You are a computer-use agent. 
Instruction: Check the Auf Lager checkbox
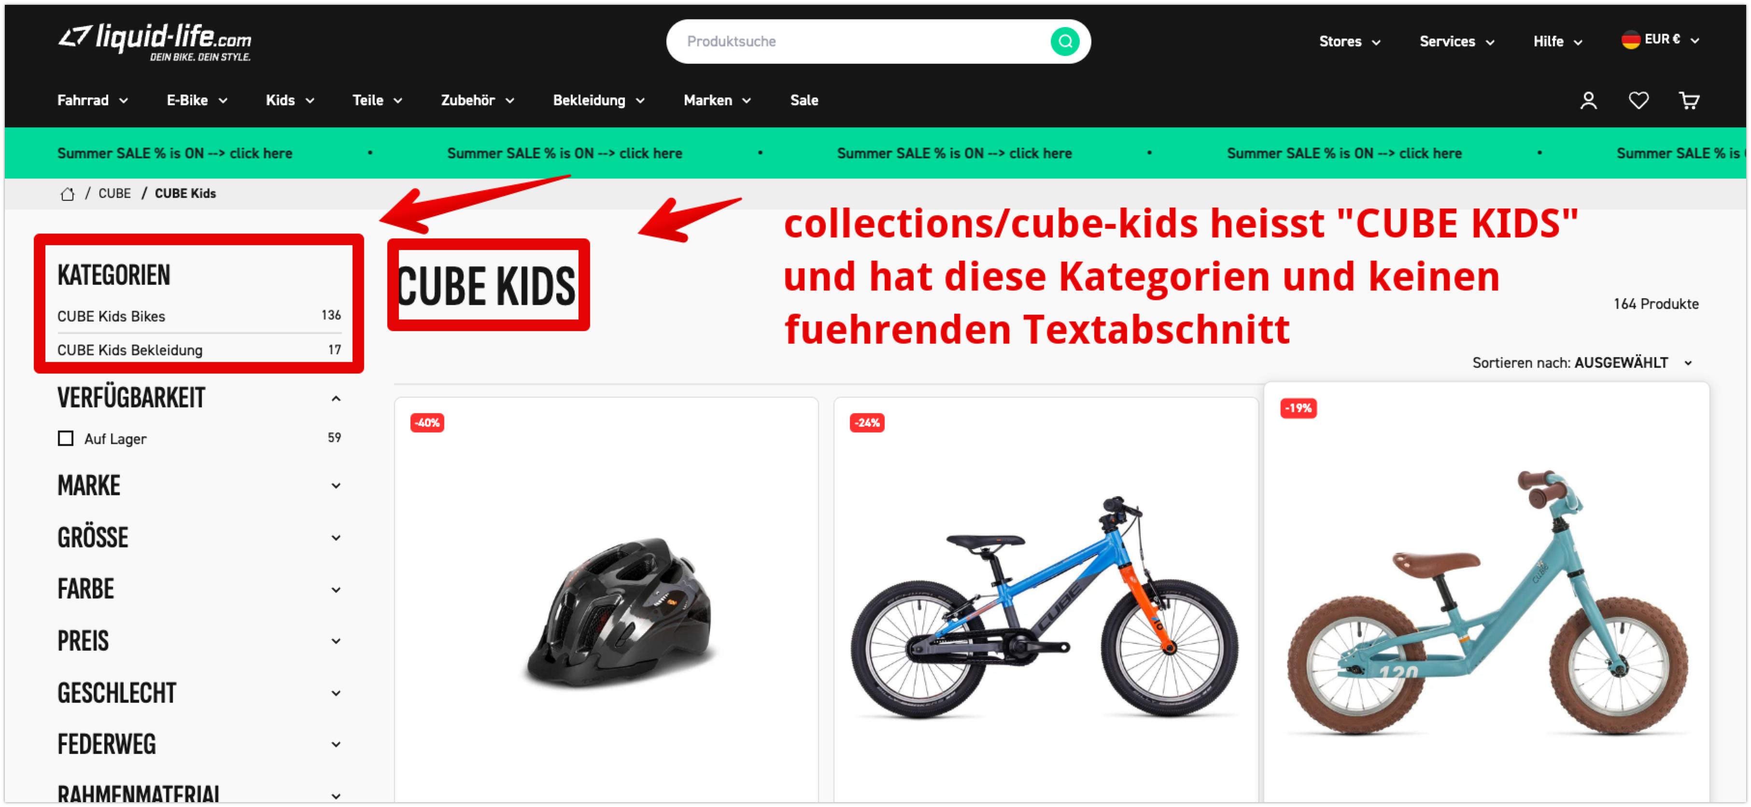click(x=65, y=438)
